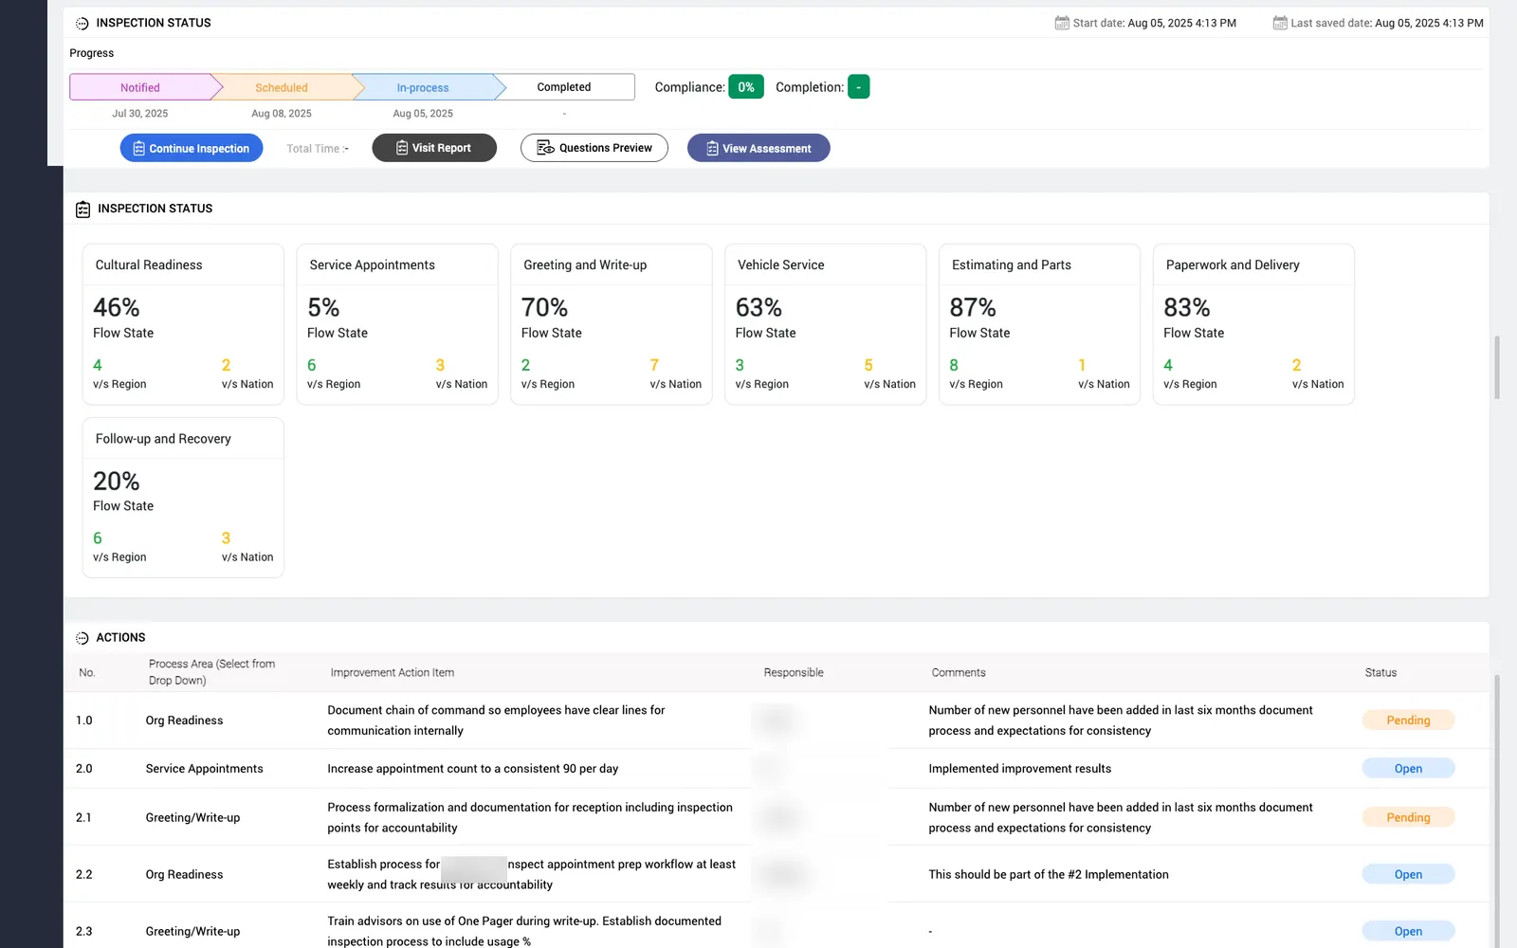Select the Scheduled progress step

pos(282,87)
